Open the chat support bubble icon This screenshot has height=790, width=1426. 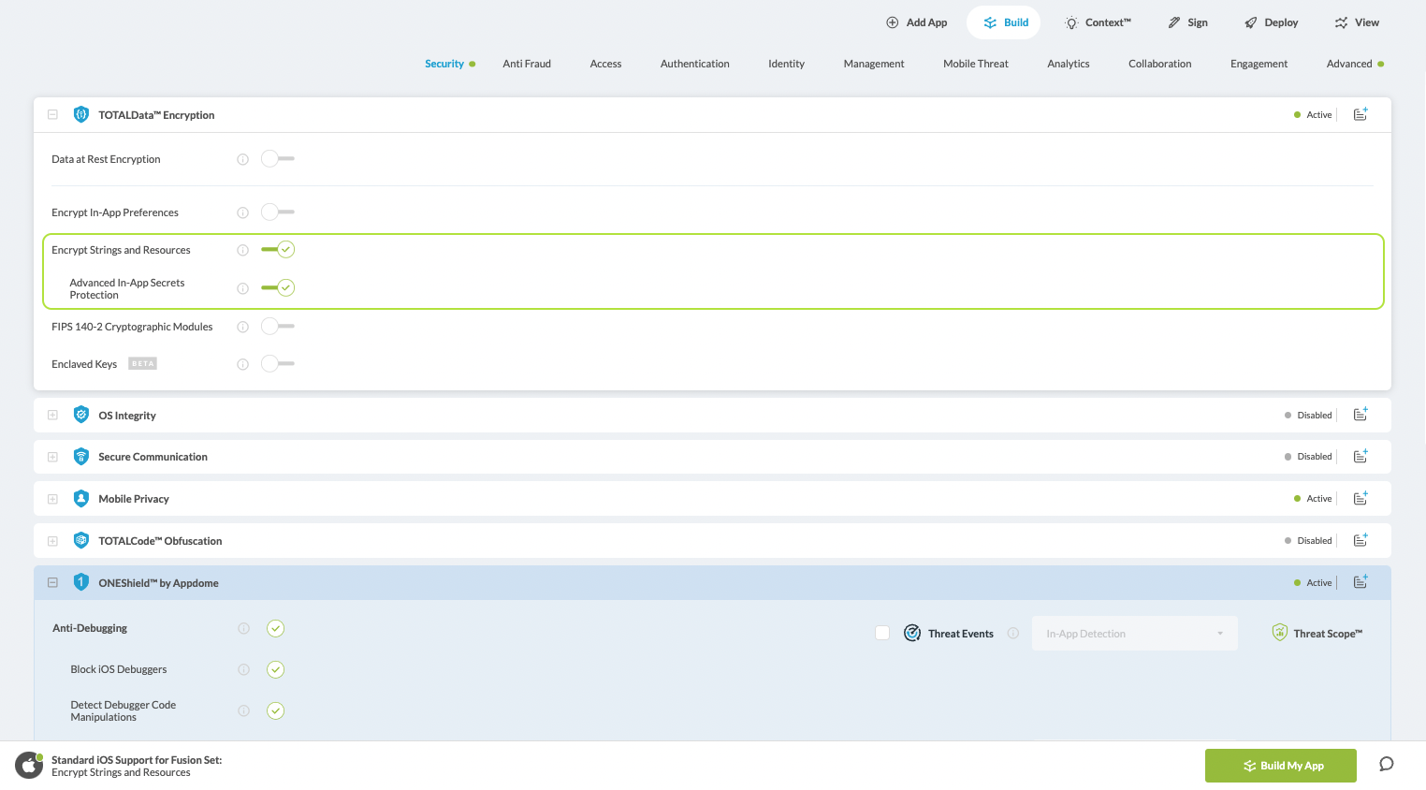1386,765
